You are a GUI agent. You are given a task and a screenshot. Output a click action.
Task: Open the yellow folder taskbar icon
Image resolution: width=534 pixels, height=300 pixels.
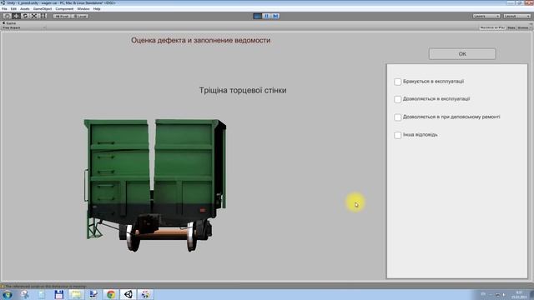pyautogui.click(x=76, y=294)
